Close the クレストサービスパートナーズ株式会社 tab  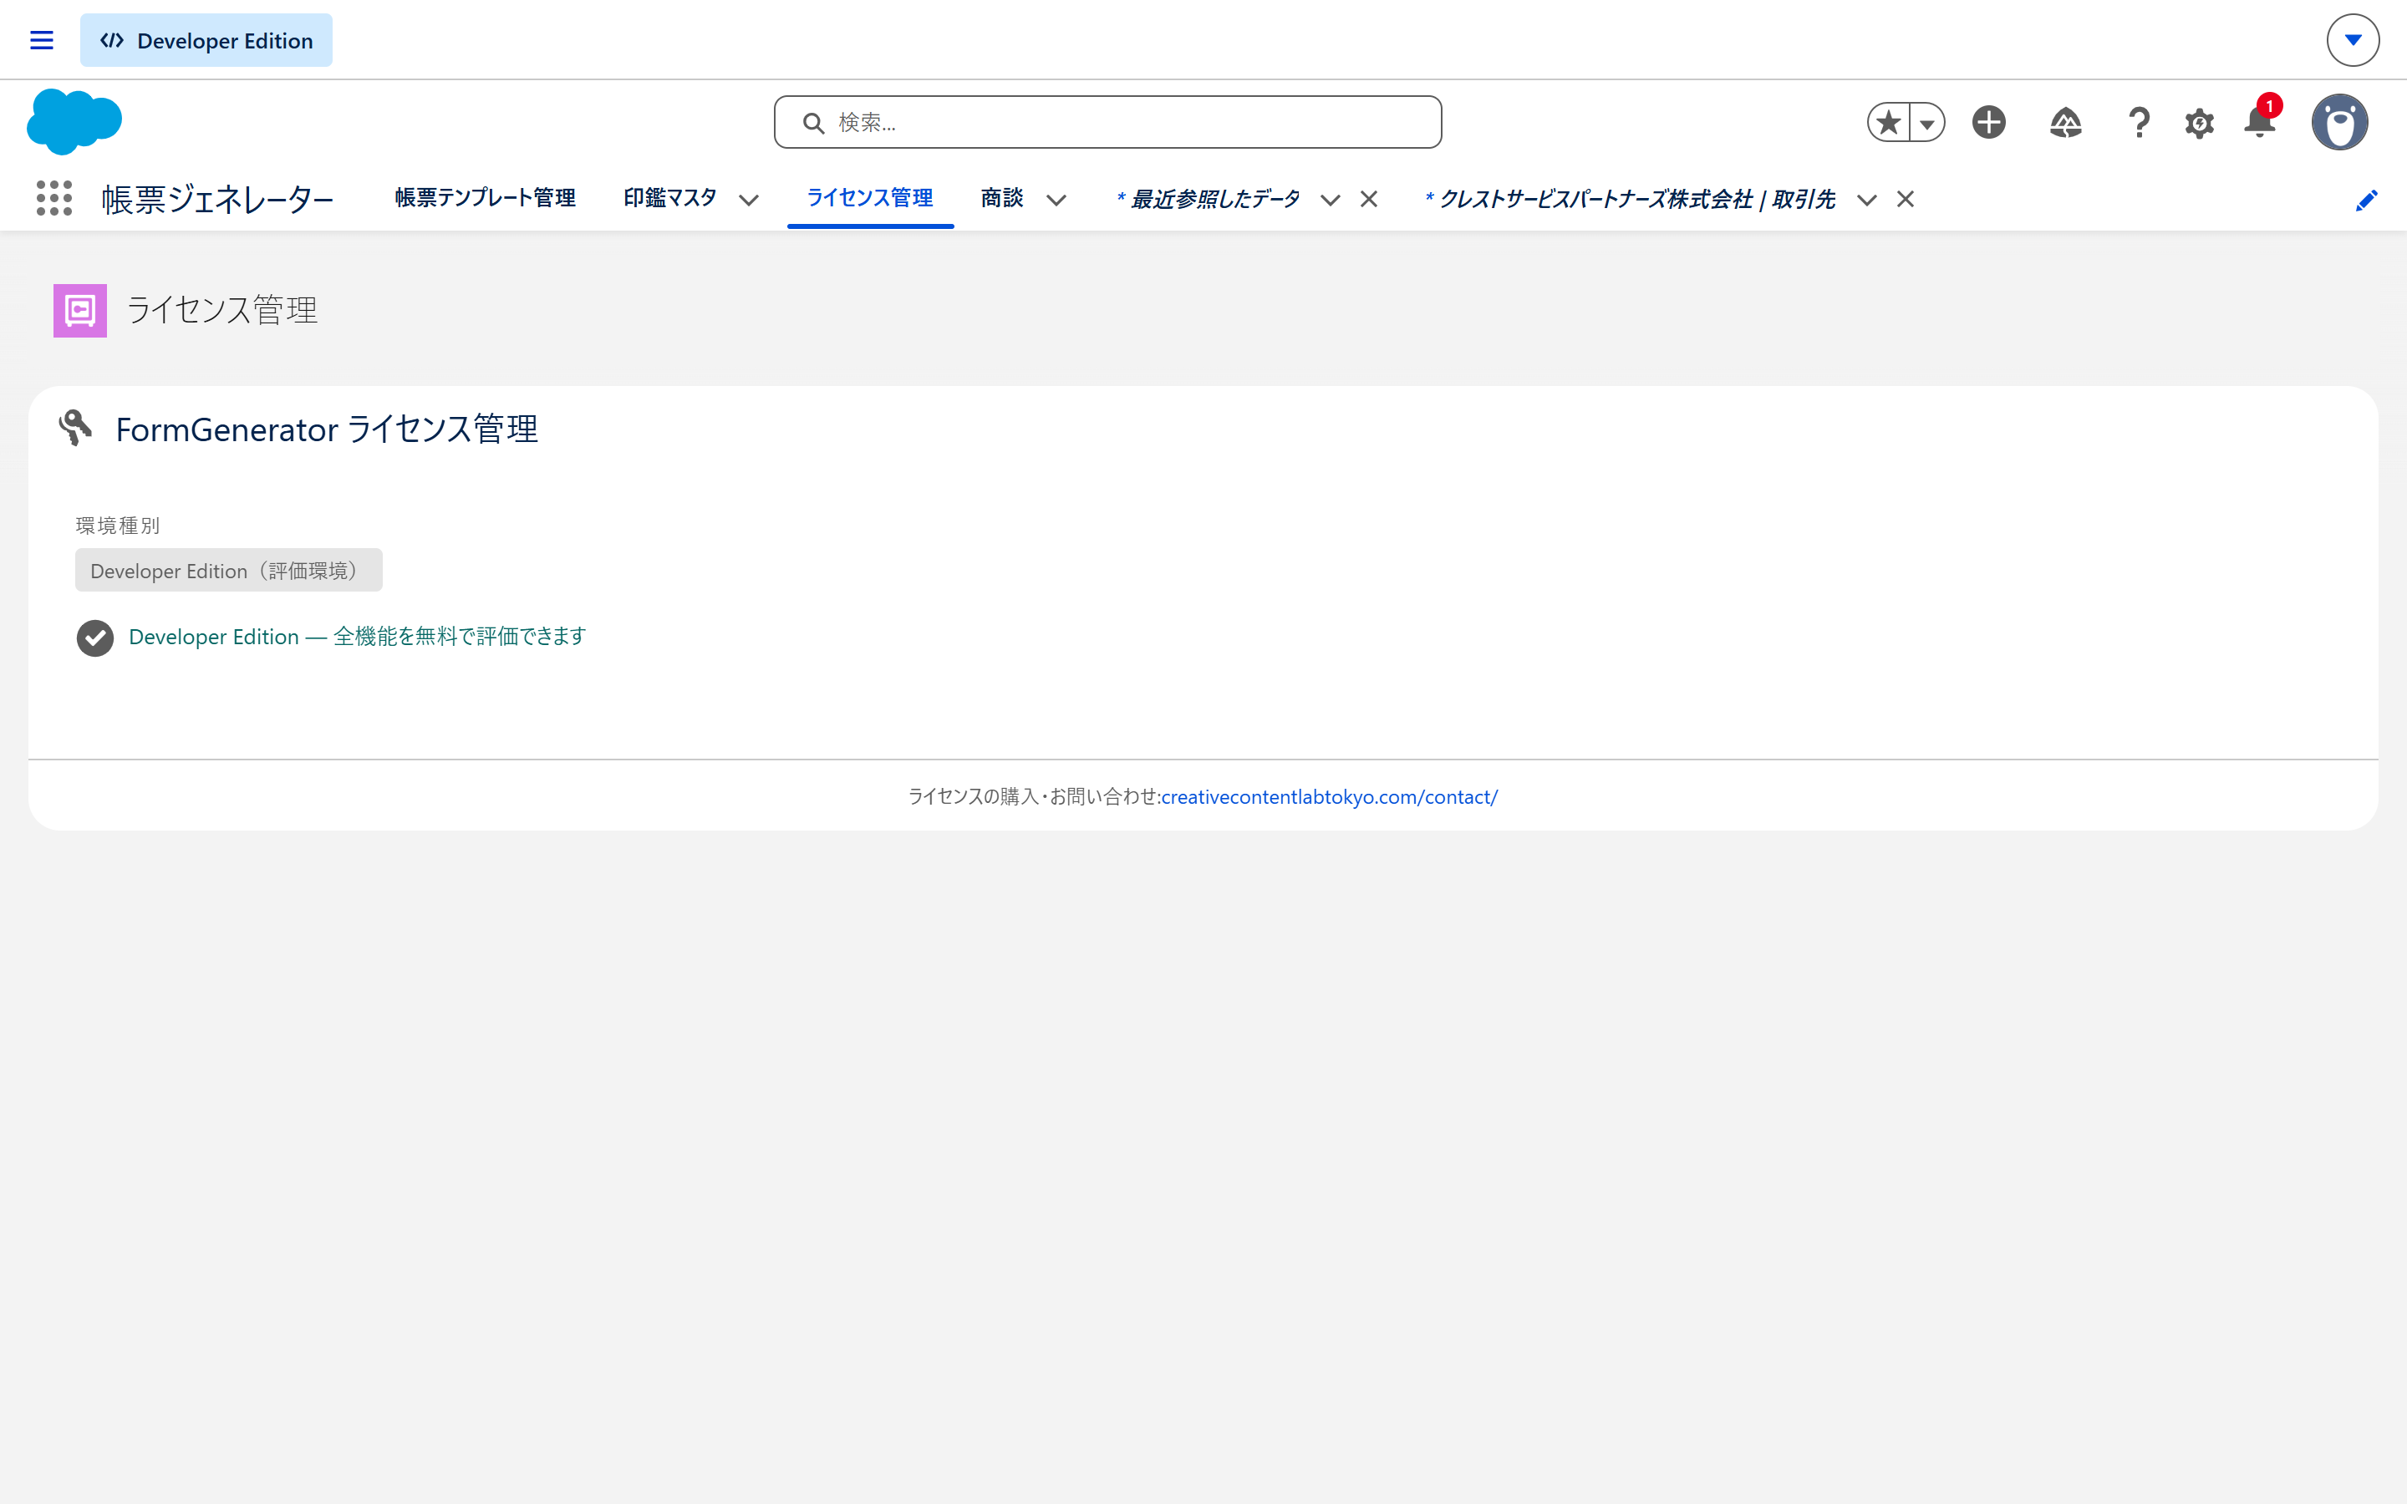pyautogui.click(x=1905, y=199)
